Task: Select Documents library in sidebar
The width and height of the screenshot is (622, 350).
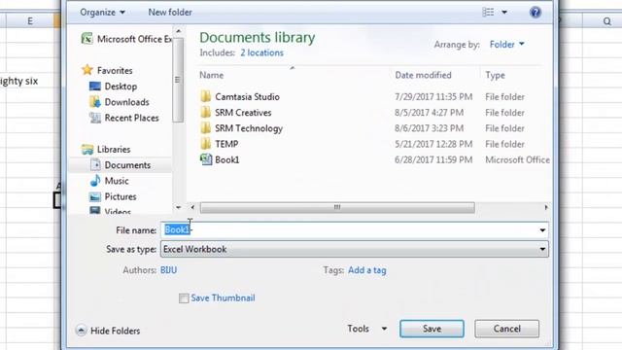Action: 121,165
